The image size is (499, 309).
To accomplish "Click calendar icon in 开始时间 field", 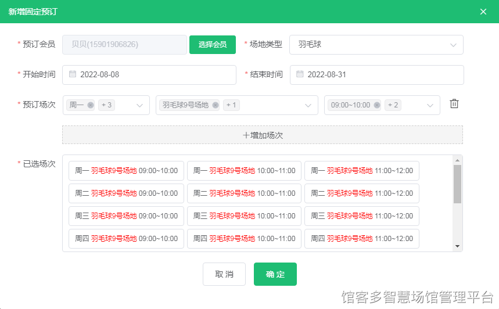I will (x=73, y=74).
